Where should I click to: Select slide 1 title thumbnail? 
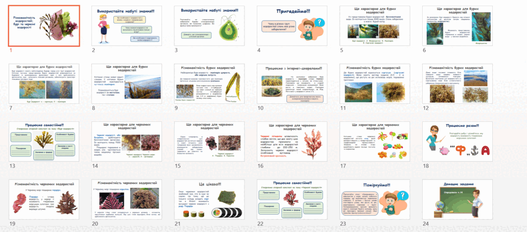(x=44, y=26)
